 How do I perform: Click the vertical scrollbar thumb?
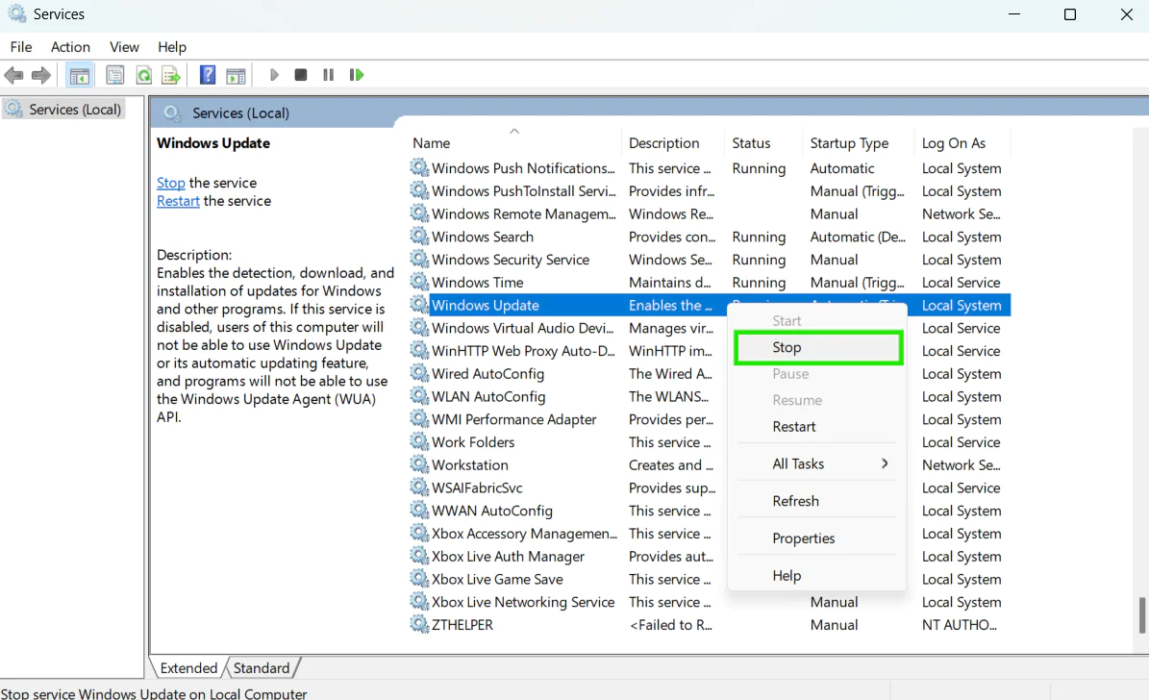(x=1141, y=615)
